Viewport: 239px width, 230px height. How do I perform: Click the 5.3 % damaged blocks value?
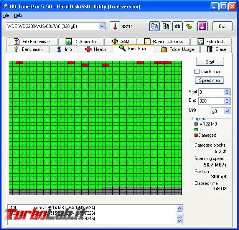point(221,152)
